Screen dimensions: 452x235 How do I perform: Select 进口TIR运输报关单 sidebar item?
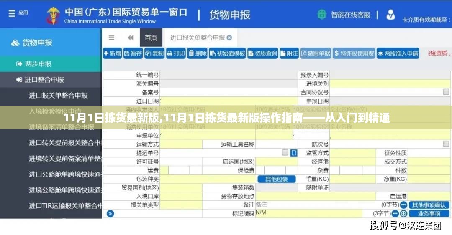(65, 206)
